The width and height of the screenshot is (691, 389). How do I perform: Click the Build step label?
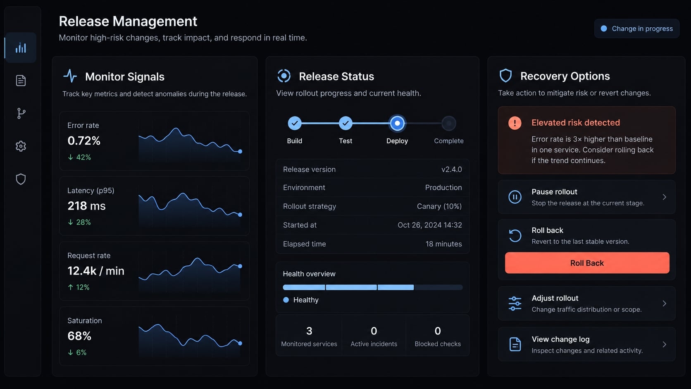click(294, 141)
